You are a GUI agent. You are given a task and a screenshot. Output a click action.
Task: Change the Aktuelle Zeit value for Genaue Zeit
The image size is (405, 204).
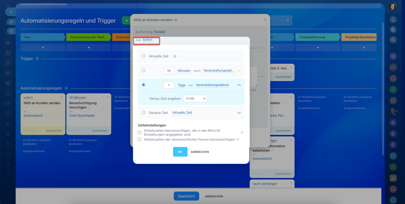182,113
